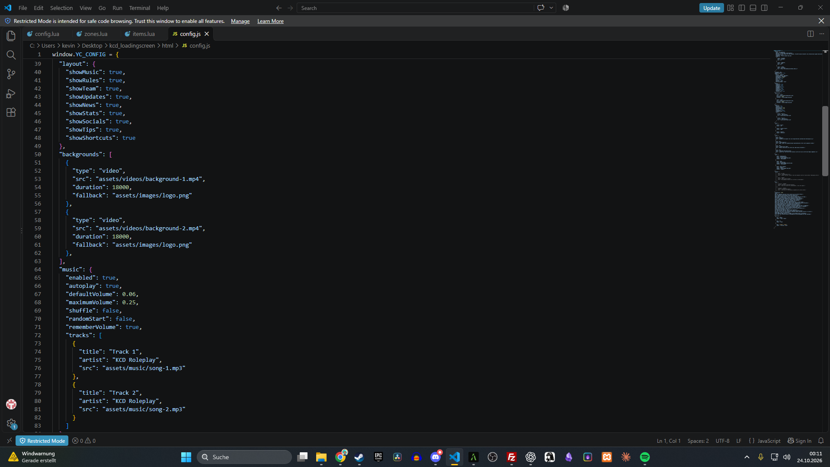Click the Update button
The width and height of the screenshot is (830, 467).
coord(711,8)
